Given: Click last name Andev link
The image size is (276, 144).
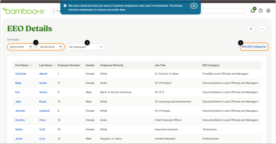Looking at the screenshot, I should [x=43, y=83].
